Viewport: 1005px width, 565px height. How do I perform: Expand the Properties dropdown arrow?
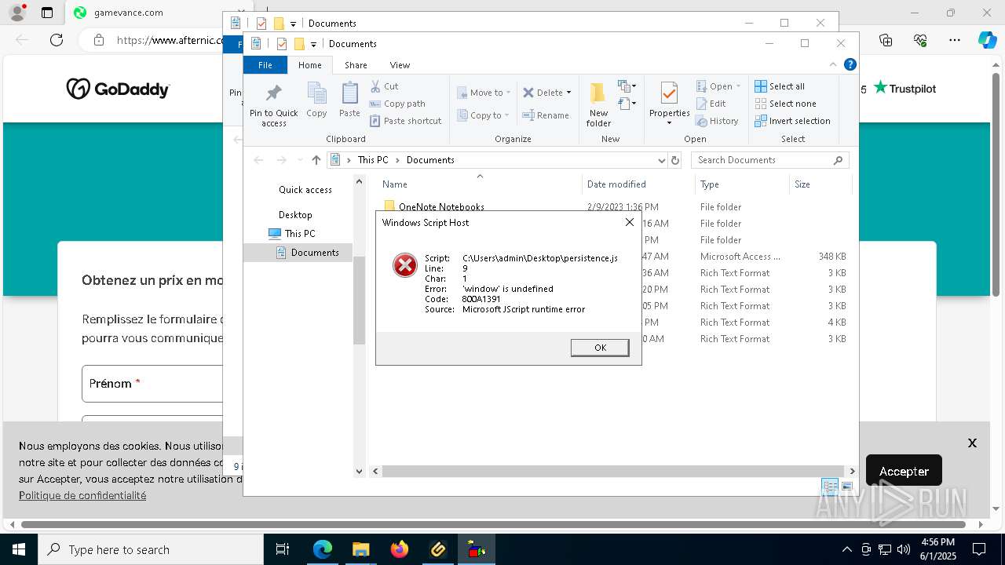coord(669,122)
